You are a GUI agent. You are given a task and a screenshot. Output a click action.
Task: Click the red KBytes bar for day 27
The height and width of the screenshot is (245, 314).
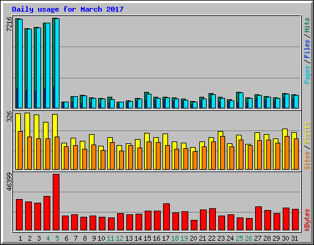(x=258, y=219)
